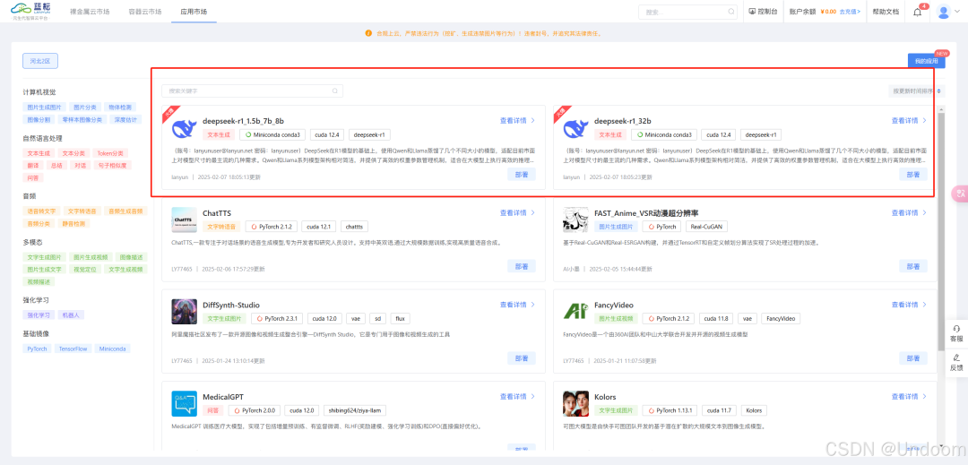The image size is (968, 465).
Task: View details 查看详情 for Kolors
Action: click(910, 397)
